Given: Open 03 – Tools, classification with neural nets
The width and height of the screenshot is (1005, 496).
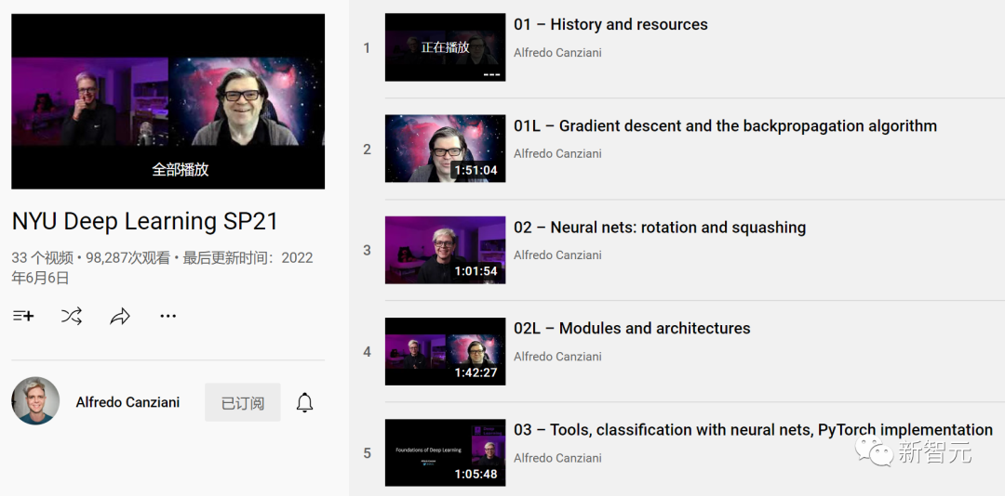Looking at the screenshot, I should pyautogui.click(x=753, y=430).
